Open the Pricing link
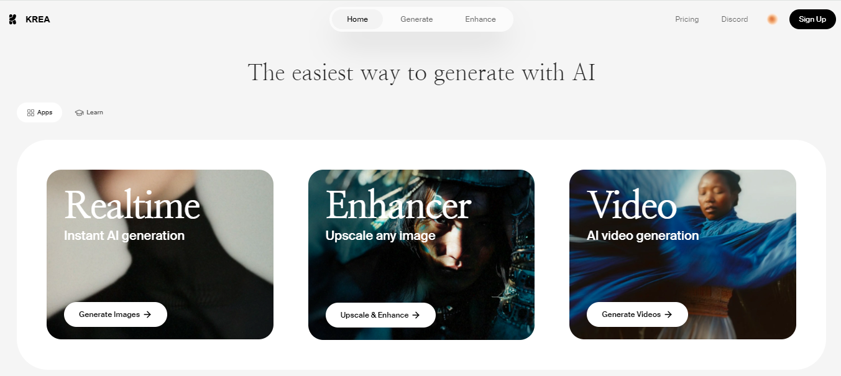This screenshot has width=841, height=376. [x=687, y=19]
